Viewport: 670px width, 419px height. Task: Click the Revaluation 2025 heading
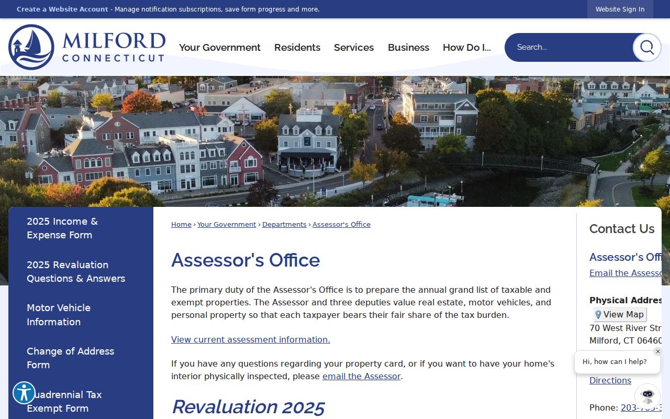(248, 407)
